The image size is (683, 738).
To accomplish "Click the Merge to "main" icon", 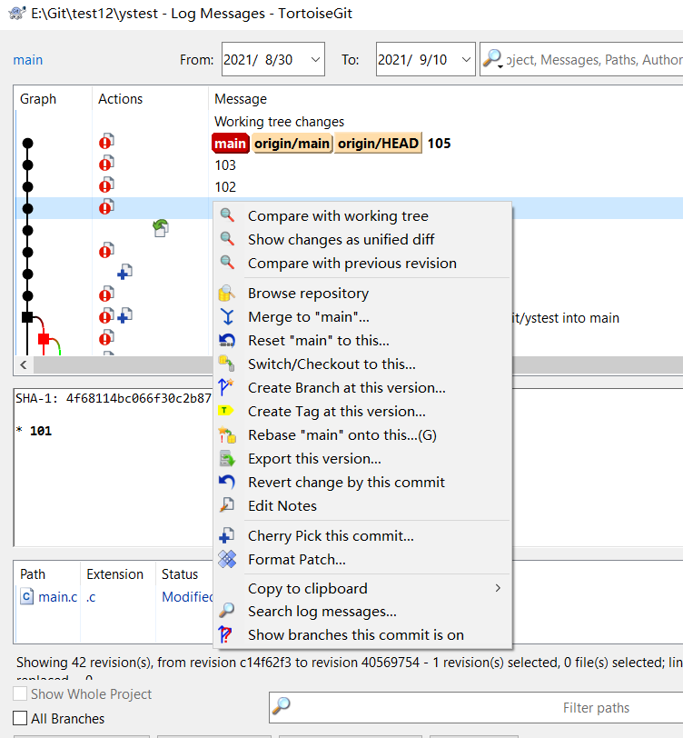I will (x=227, y=316).
